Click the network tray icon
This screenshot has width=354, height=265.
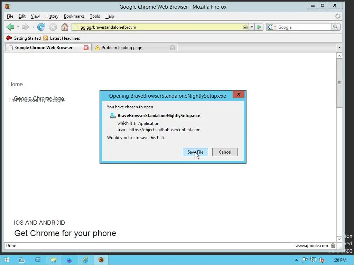[313, 260]
